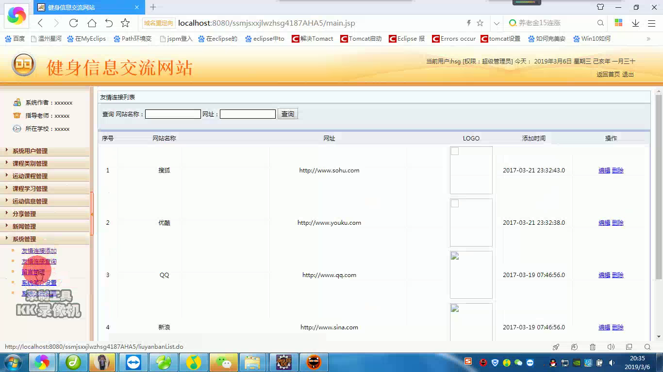The image size is (663, 372).
Task: Click the mute speaker icon in status bar
Action: coord(611,347)
